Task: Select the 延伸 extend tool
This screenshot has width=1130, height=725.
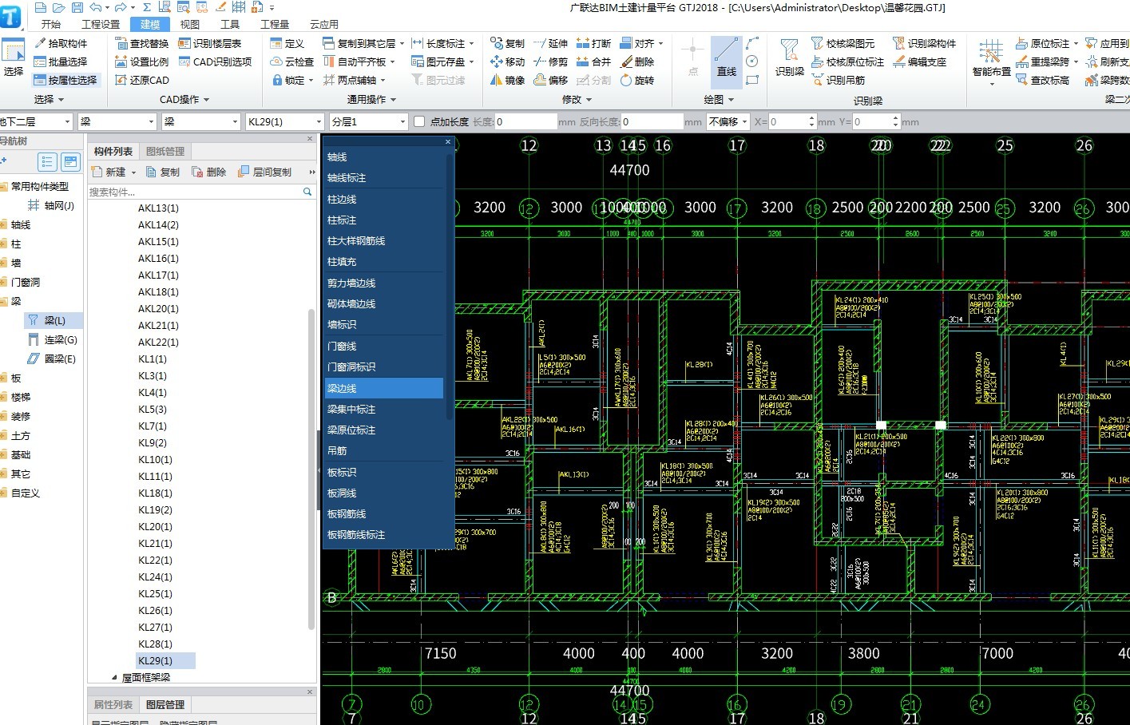Action: (550, 43)
